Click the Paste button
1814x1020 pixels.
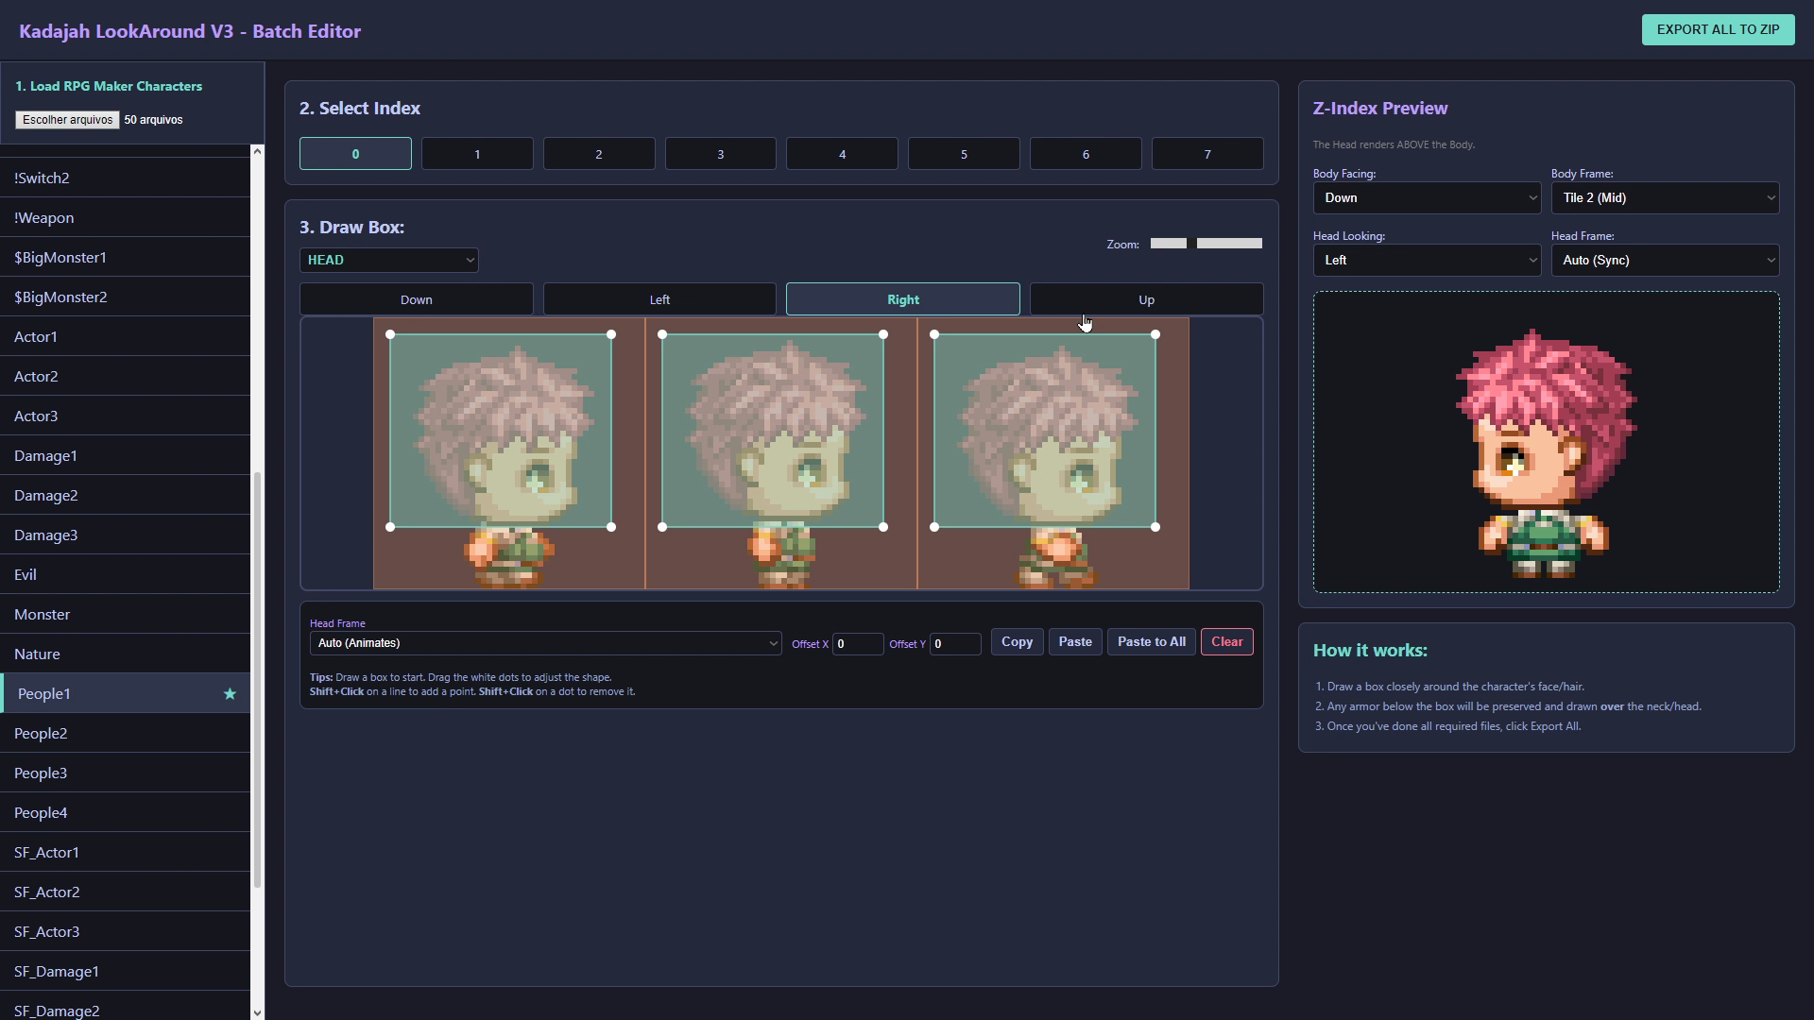(1075, 642)
